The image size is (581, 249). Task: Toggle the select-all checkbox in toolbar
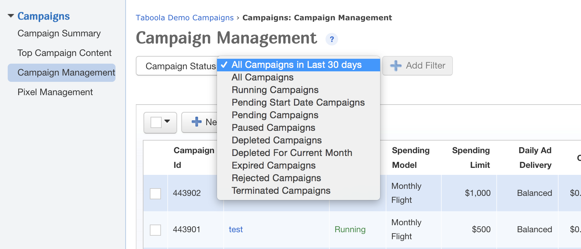click(x=156, y=122)
